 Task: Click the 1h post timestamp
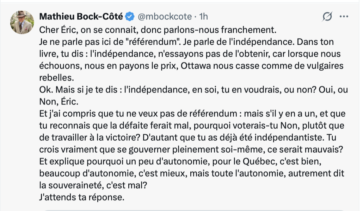point(203,17)
